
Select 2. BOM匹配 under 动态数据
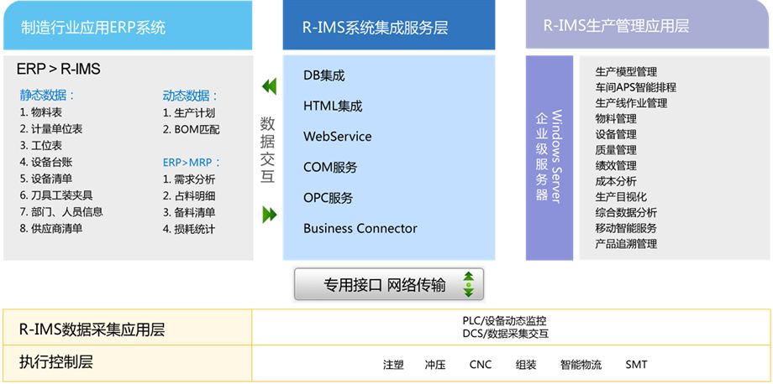(x=192, y=129)
